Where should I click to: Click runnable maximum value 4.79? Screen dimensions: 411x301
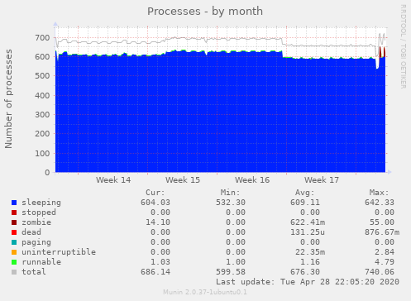coord(385,262)
